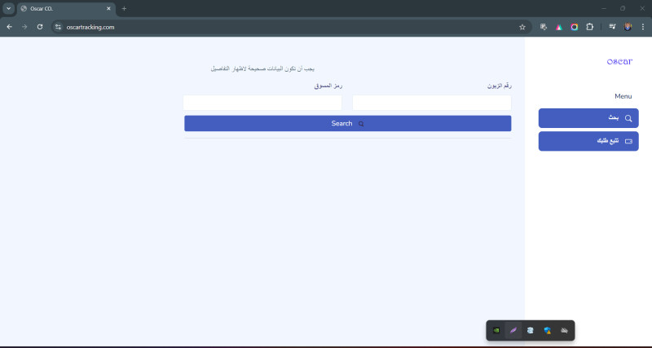Click the colorful ring extension icon

pos(575,27)
